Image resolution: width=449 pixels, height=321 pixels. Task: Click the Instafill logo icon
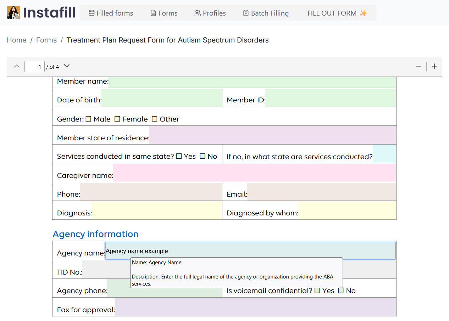pyautogui.click(x=13, y=12)
